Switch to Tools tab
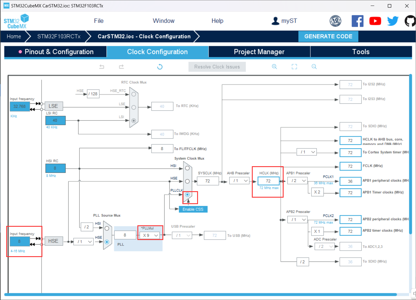The width and height of the screenshot is (416, 300). [x=361, y=52]
